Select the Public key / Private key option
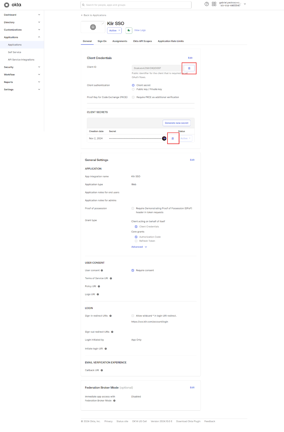This screenshot has width=284, height=432. pyautogui.click(x=133, y=89)
